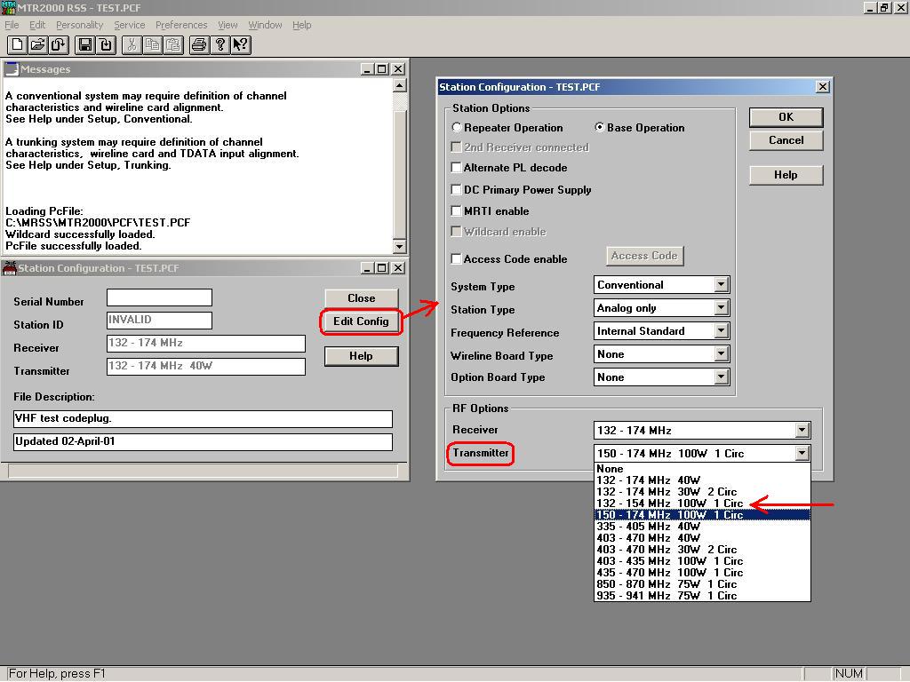Select 132 - 174 MHz 40W transmitter option
This screenshot has height=682, width=910.
tap(702, 480)
